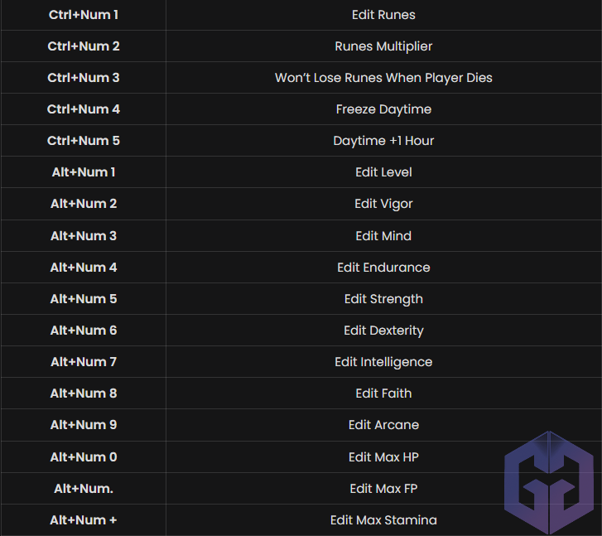Click the Ctrl+Num 3 hotkey cell
The width and height of the screenshot is (602, 536).
(x=83, y=78)
